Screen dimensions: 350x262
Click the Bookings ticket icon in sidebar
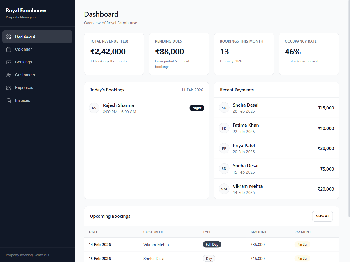[9, 62]
